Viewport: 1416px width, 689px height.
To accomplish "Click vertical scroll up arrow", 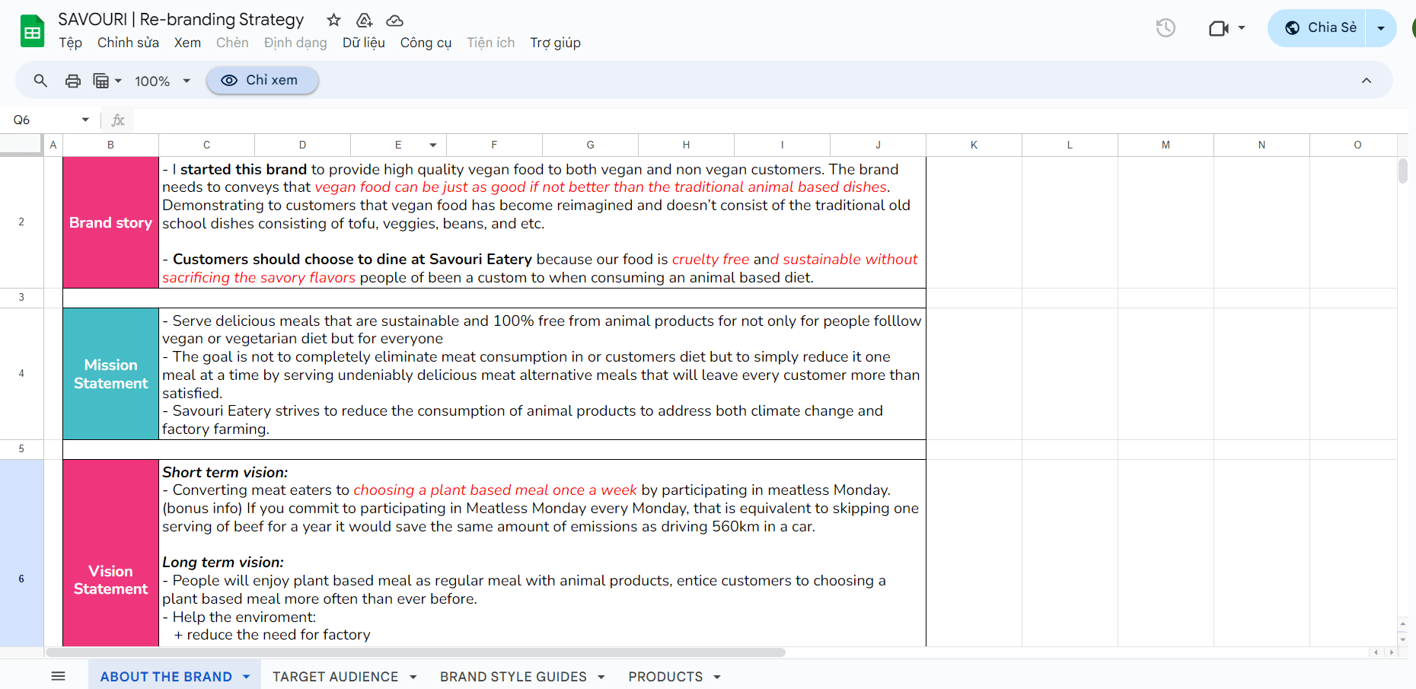I will coord(1403,624).
